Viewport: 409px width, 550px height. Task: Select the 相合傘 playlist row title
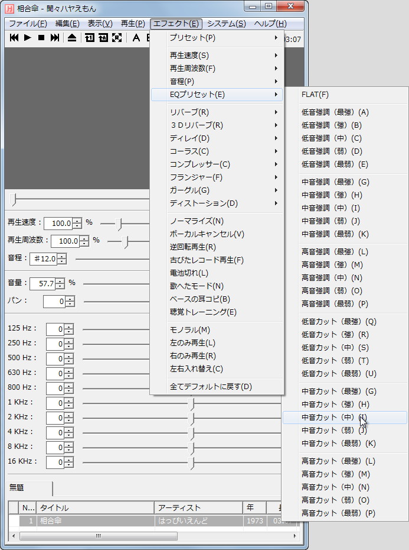click(51, 520)
